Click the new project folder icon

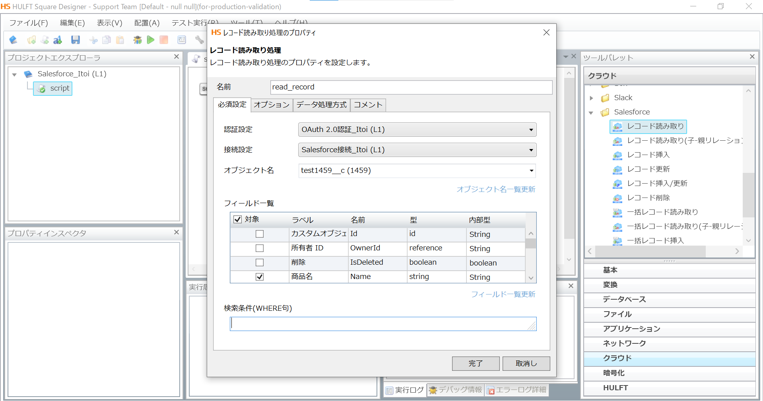pos(31,40)
